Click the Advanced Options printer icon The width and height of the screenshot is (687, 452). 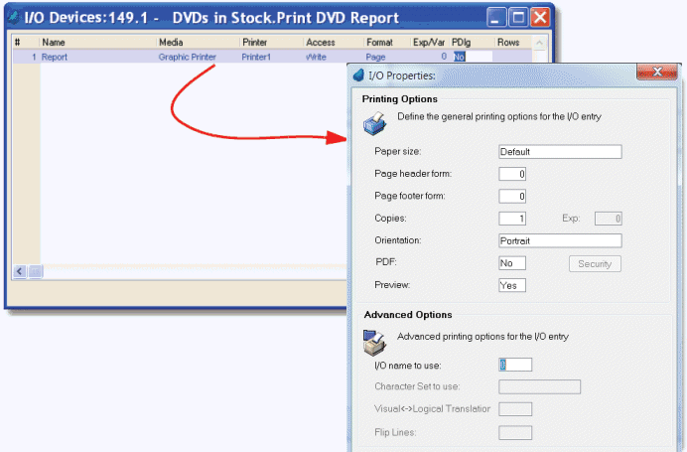[374, 343]
